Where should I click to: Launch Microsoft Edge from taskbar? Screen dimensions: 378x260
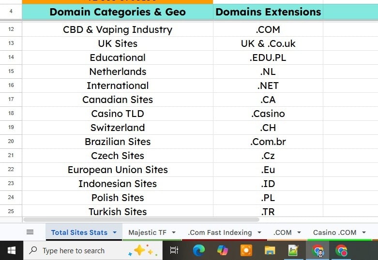[199, 250]
